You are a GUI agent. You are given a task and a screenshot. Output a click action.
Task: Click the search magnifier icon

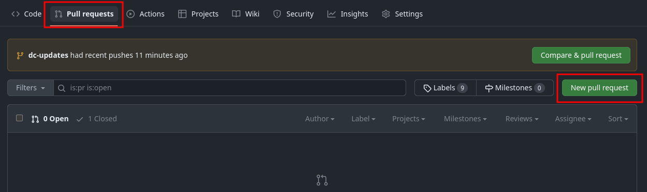point(62,88)
